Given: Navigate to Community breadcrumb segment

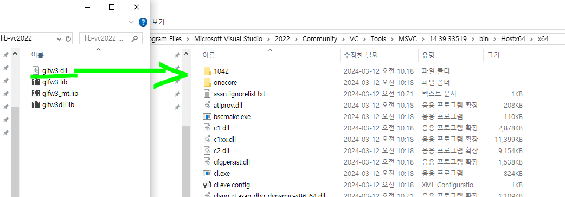Looking at the screenshot, I should click(x=320, y=39).
